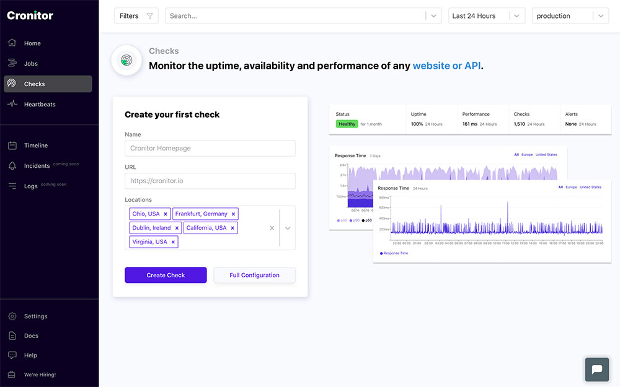Screen dimensions: 620x387
Task: Click the Full Configuration button
Action: coord(254,276)
